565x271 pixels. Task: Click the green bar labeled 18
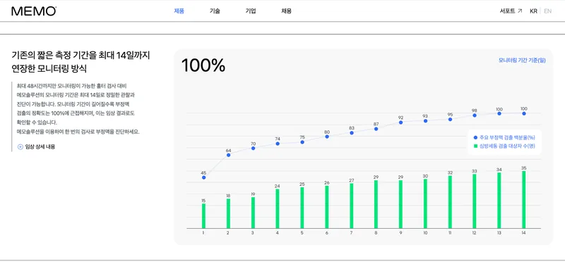228,213
